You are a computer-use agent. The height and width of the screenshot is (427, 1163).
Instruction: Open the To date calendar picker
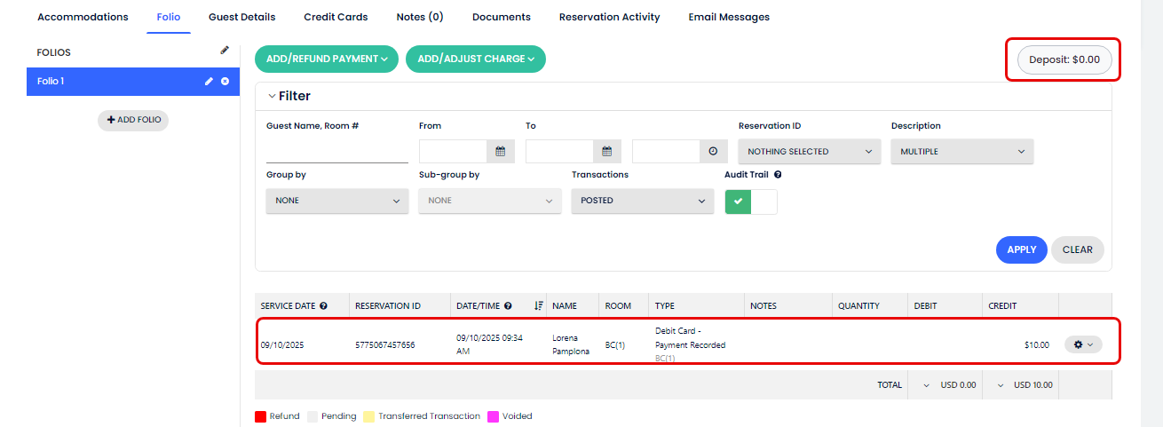click(606, 151)
